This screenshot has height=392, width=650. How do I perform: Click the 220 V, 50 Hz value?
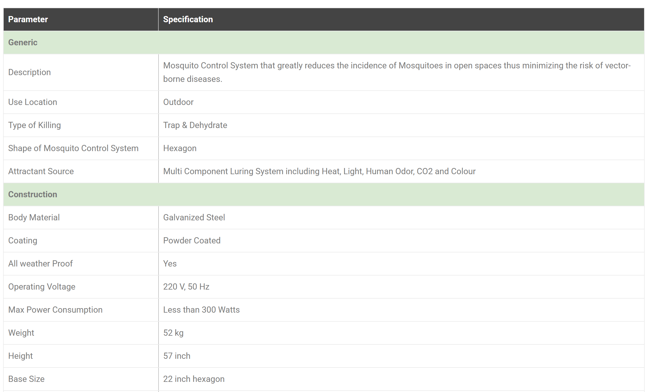tap(186, 287)
